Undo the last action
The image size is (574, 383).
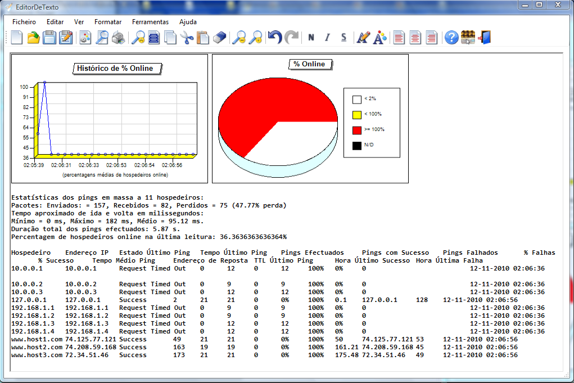pos(275,38)
